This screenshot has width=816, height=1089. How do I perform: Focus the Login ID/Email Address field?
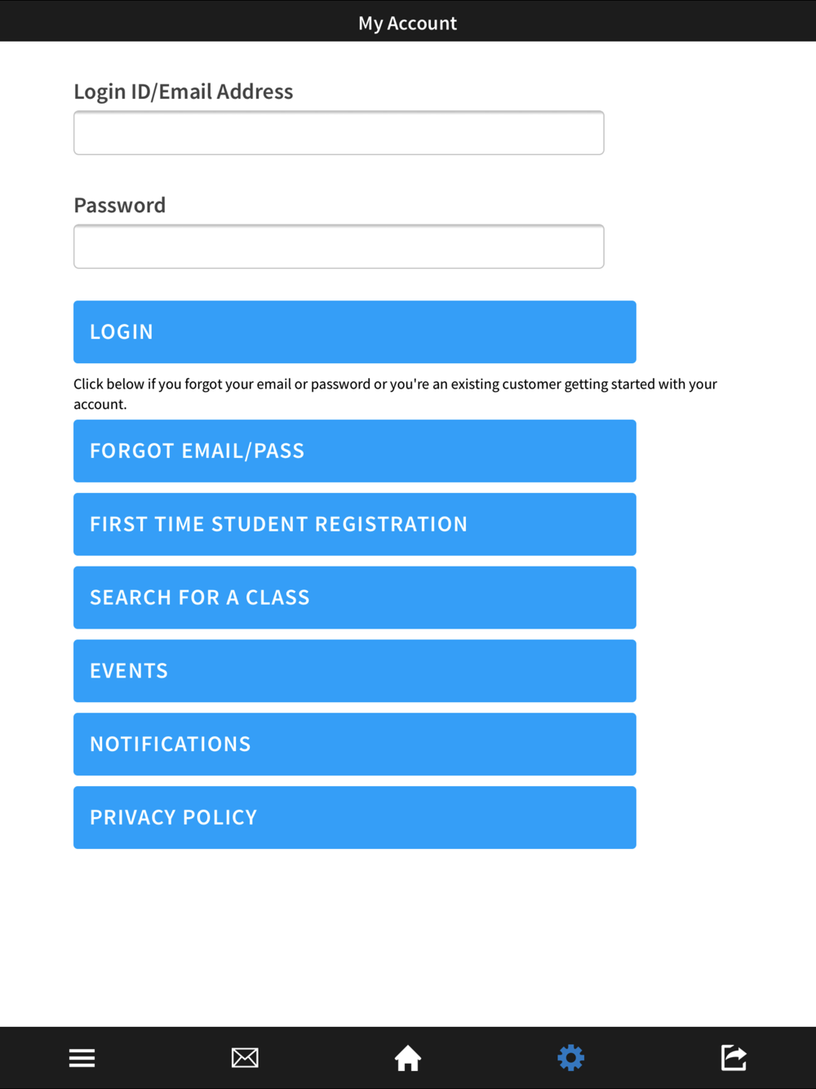(x=339, y=132)
